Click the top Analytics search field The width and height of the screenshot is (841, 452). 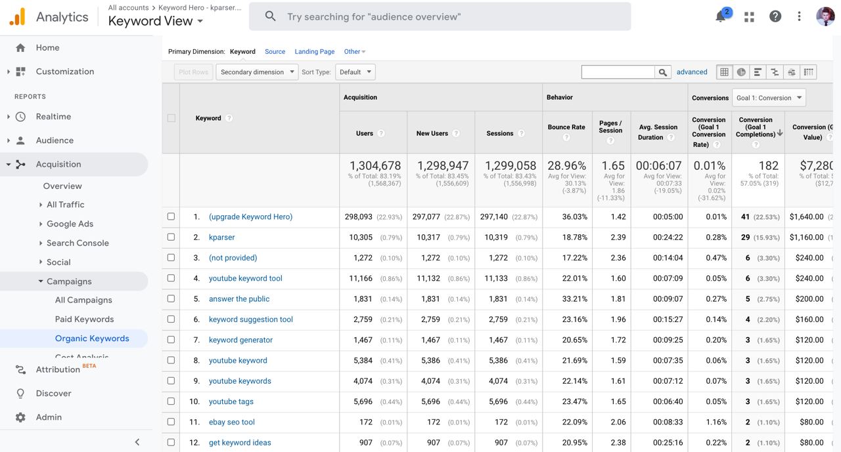(x=440, y=16)
